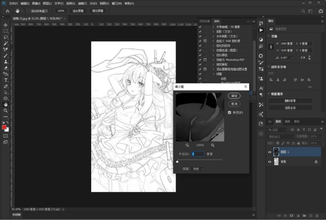Toggle dialog box for 存储为 Photoshop PDF
The image size is (326, 220).
pyautogui.click(x=205, y=60)
